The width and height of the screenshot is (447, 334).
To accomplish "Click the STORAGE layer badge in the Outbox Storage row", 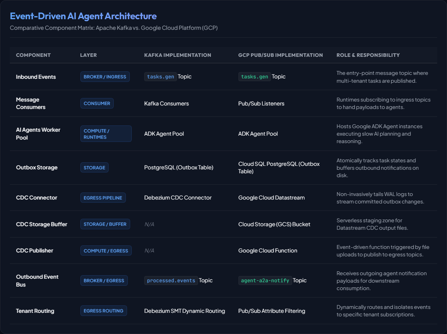I will 94,167.
